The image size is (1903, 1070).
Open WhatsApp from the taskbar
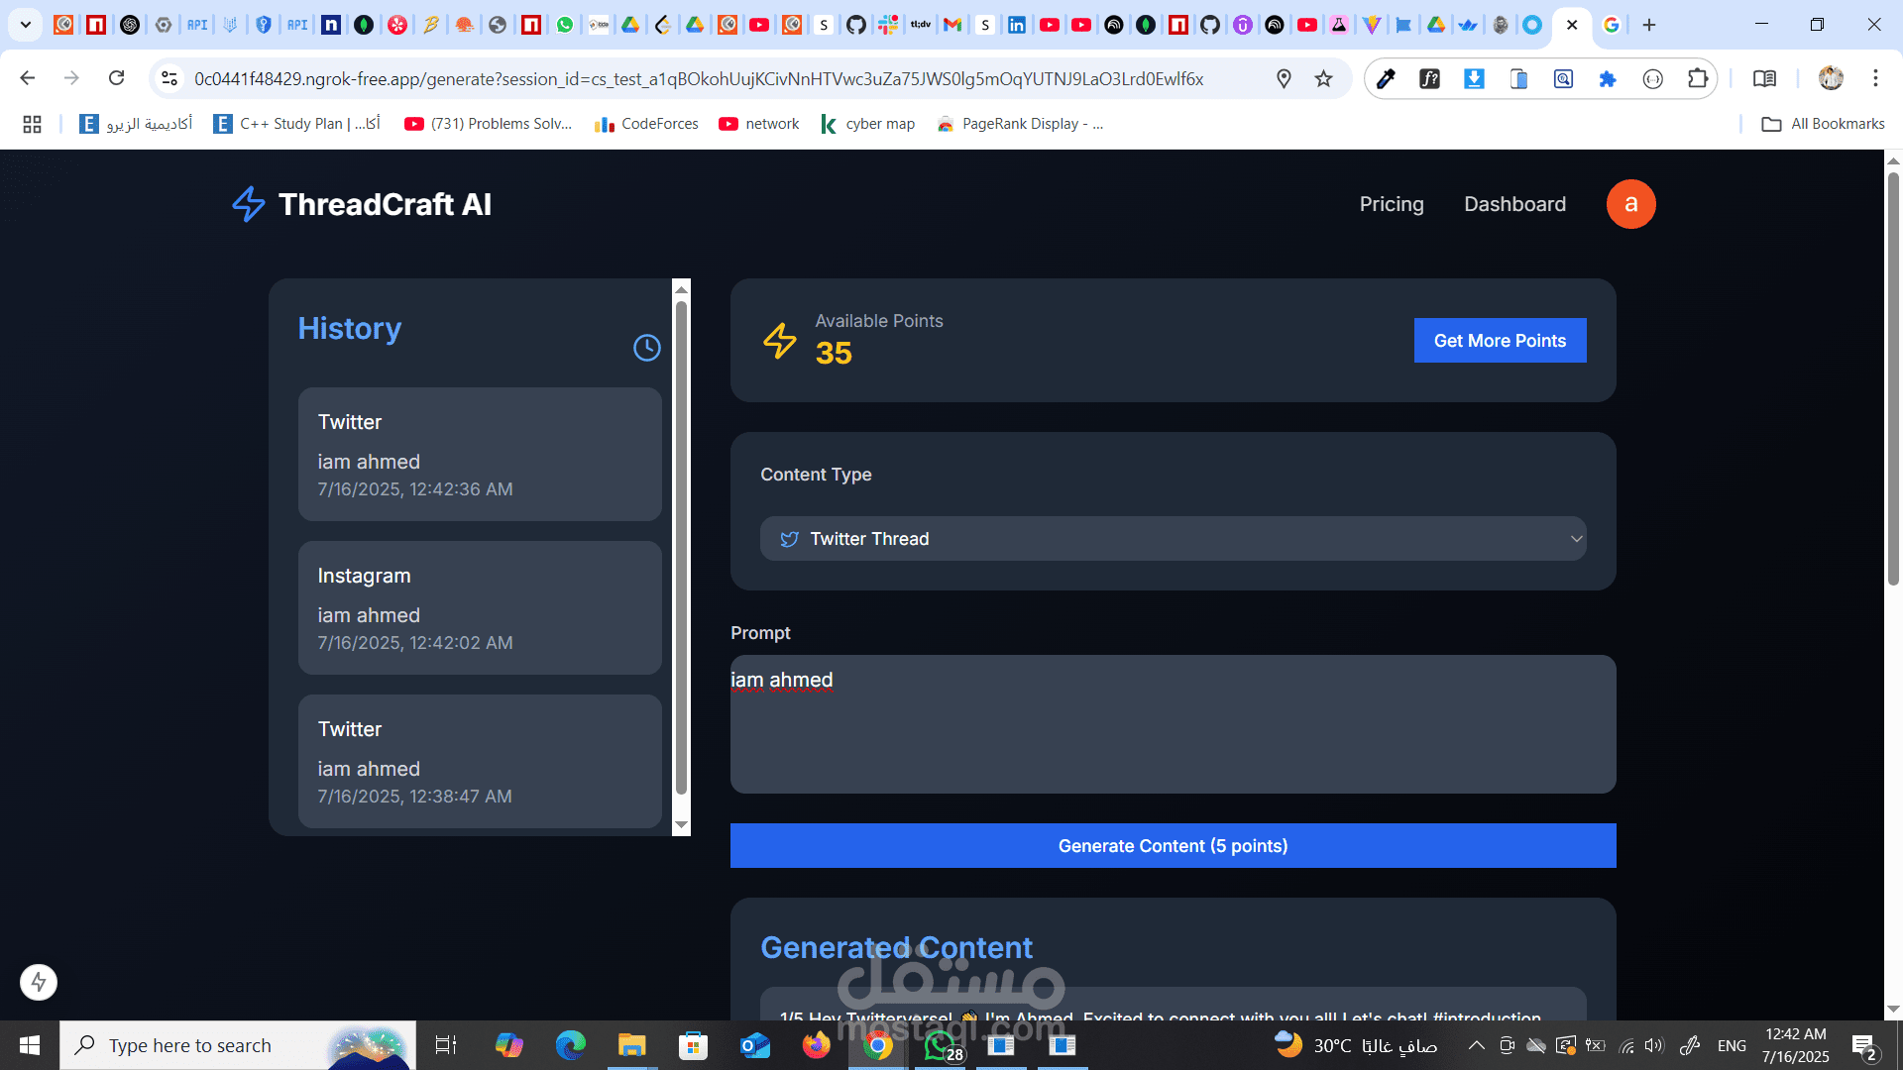(x=940, y=1045)
